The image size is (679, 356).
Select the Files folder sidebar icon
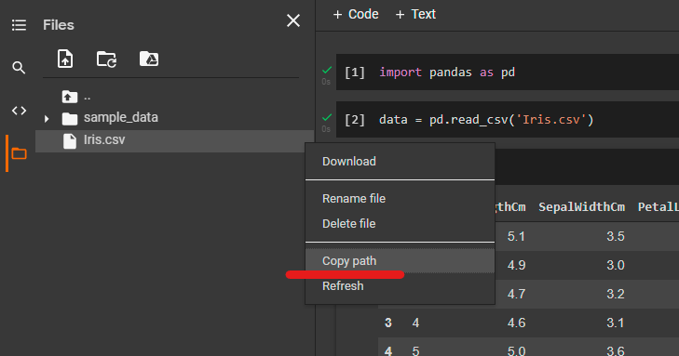[x=19, y=153]
